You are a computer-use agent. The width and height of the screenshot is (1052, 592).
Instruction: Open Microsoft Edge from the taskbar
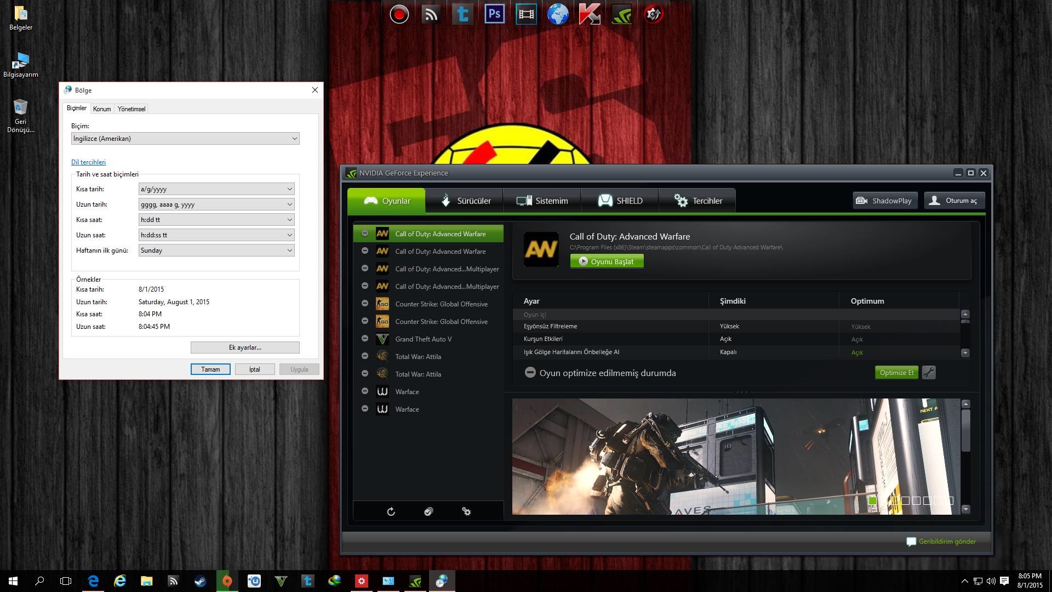[x=93, y=581]
